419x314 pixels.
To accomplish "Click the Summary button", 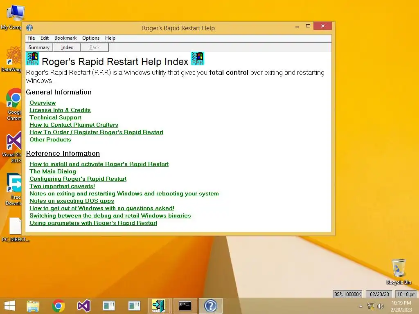I will point(39,47).
